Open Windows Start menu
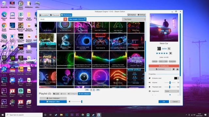 point(3,115)
